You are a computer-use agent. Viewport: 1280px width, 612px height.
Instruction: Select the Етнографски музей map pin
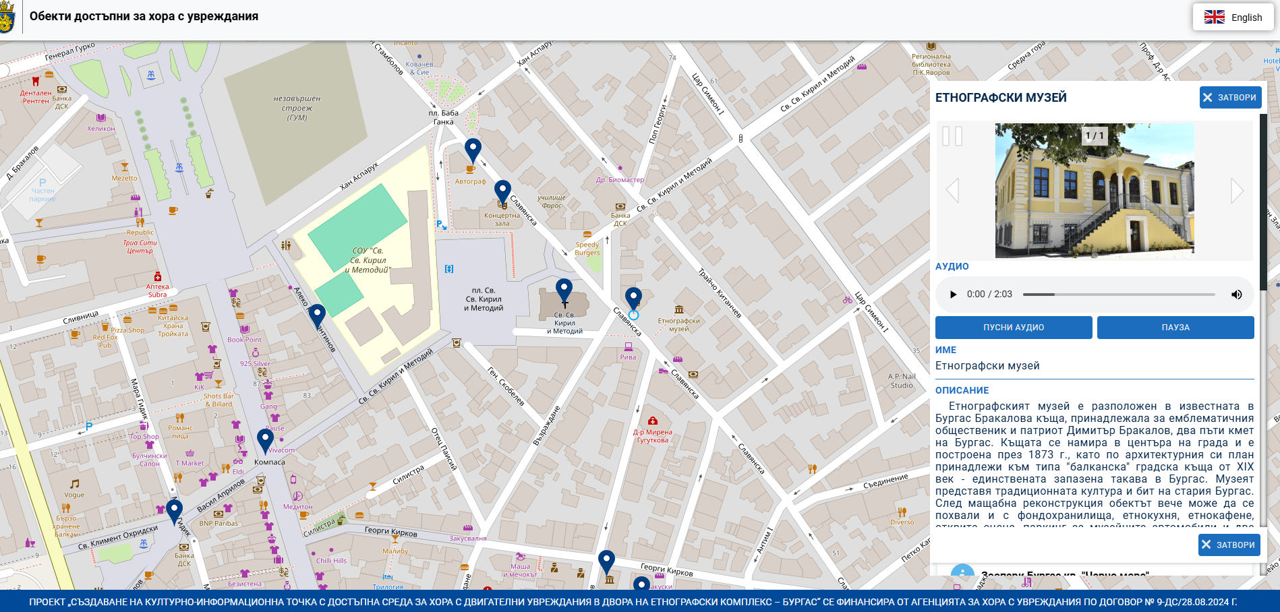click(x=633, y=298)
